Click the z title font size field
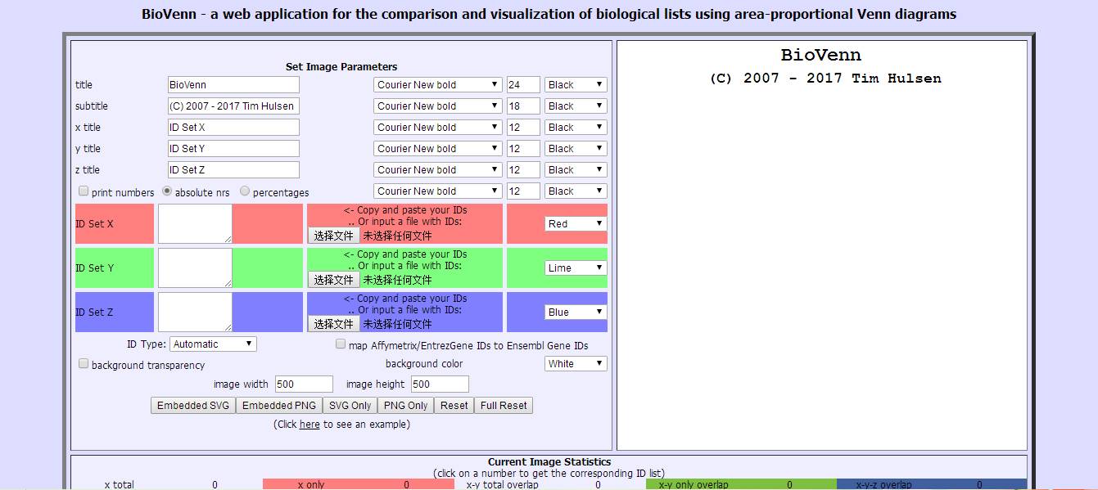The height and width of the screenshot is (490, 1098). point(523,169)
